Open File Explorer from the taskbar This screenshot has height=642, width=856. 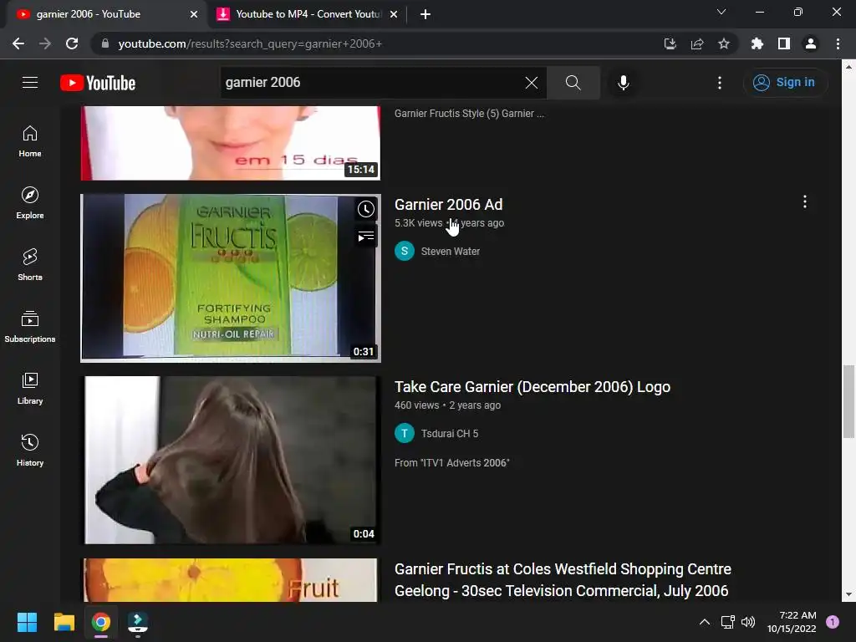tap(64, 622)
